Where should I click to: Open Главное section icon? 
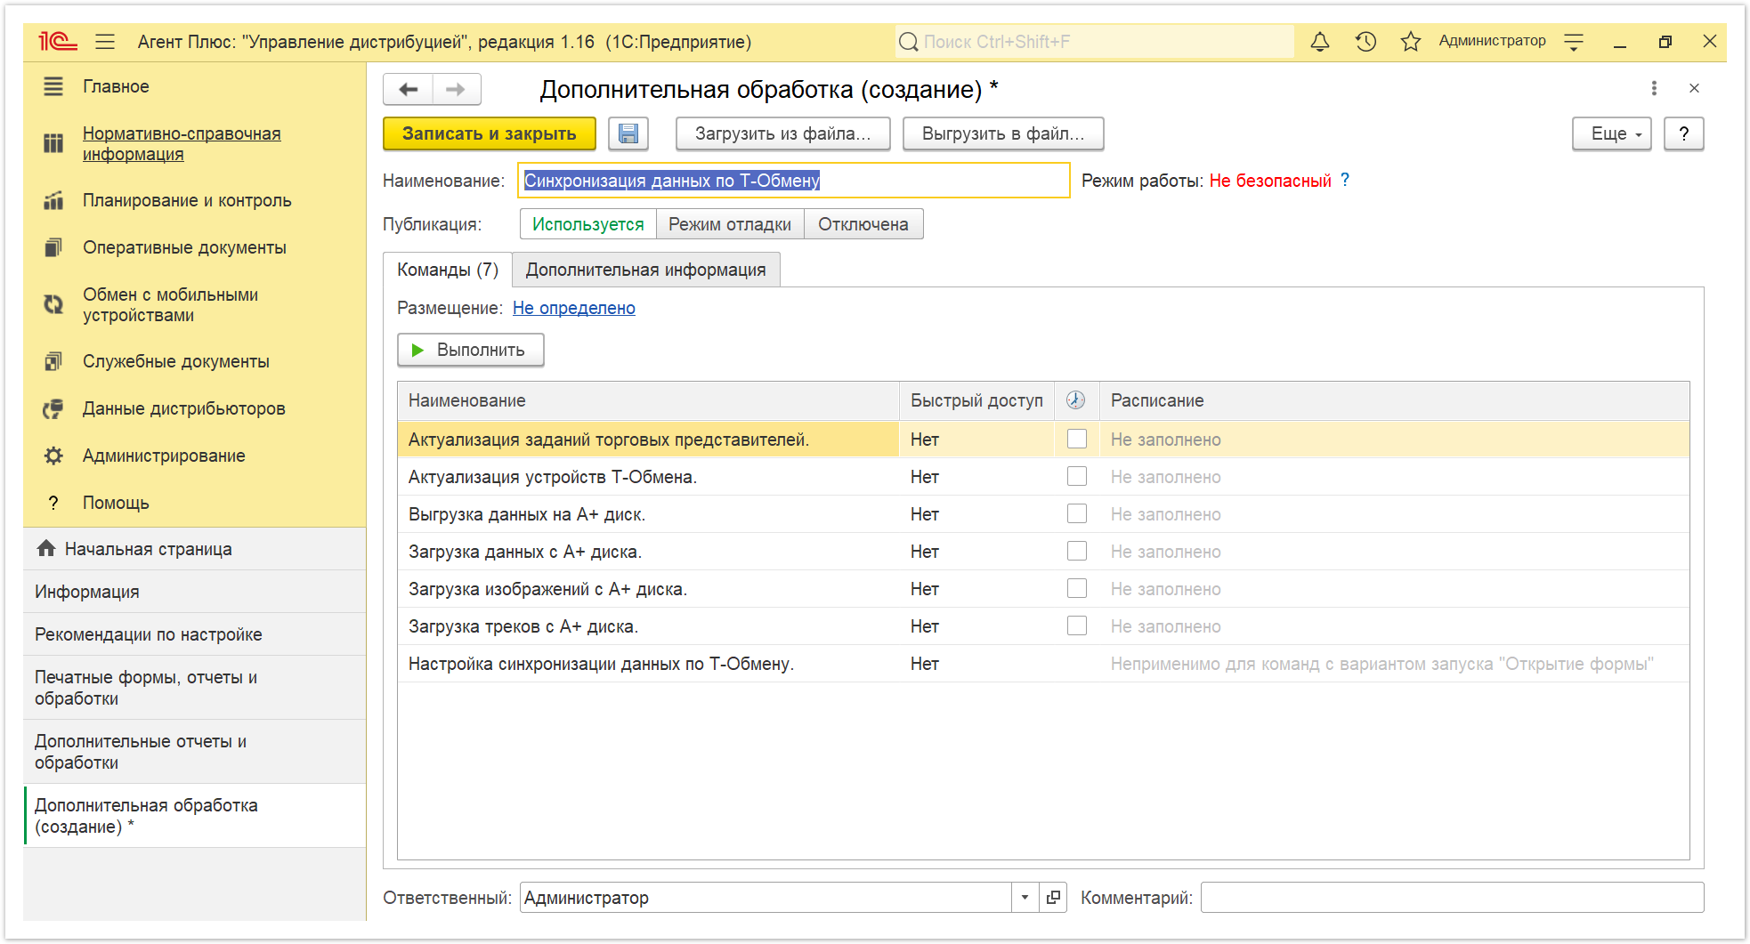click(53, 86)
